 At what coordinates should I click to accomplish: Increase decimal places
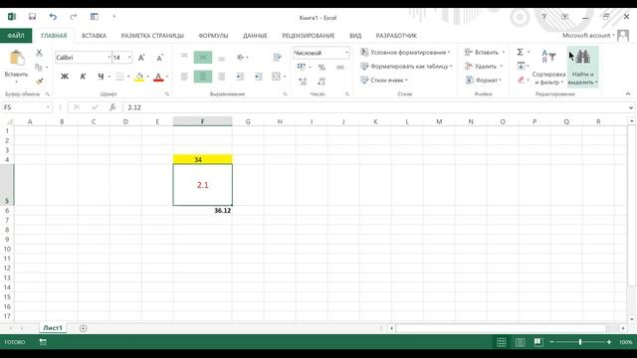pos(303,82)
